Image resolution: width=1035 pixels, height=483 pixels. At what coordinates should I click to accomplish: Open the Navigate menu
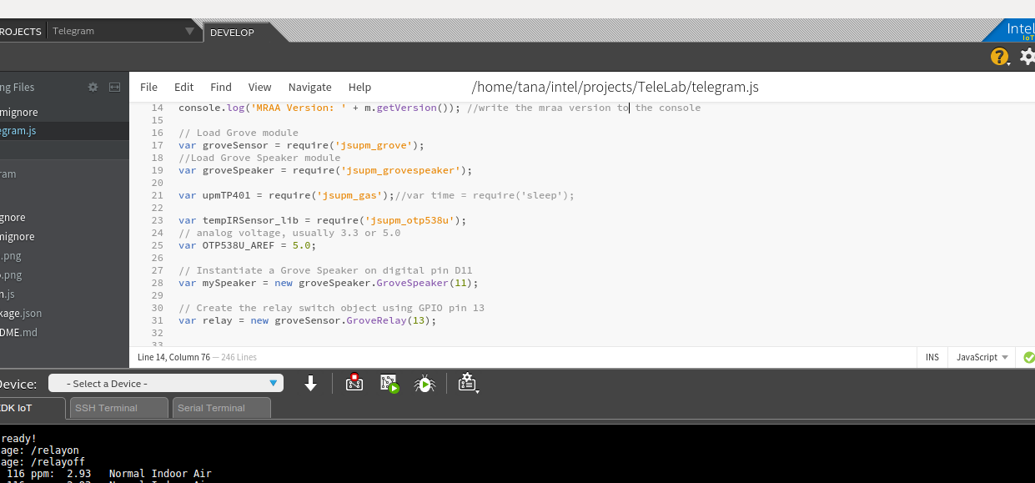click(310, 87)
